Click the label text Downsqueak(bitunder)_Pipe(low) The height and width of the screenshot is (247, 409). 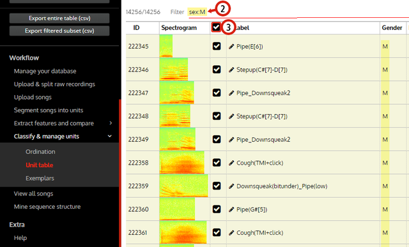point(282,186)
